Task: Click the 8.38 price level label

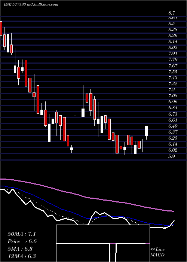Action: [x=173, y=30]
